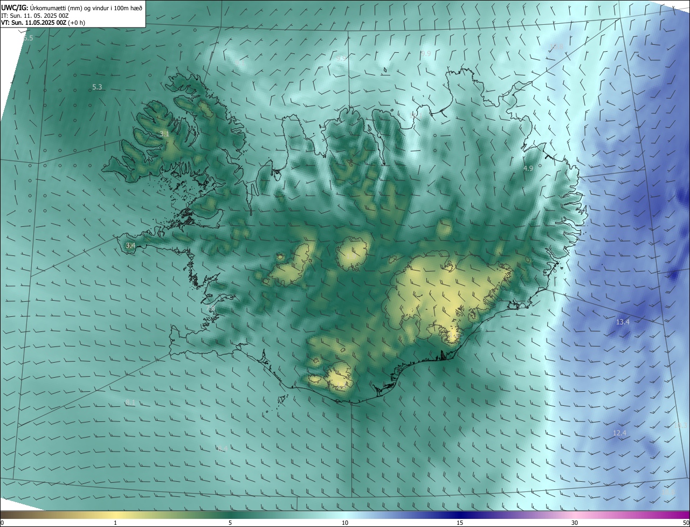Click the 15 tick on the color scale

click(460, 523)
